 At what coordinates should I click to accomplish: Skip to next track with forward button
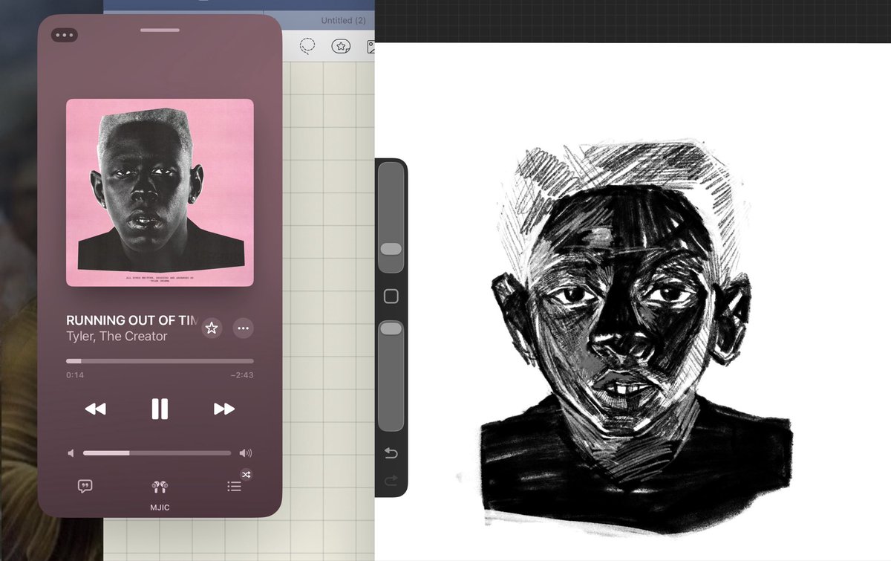[224, 409]
